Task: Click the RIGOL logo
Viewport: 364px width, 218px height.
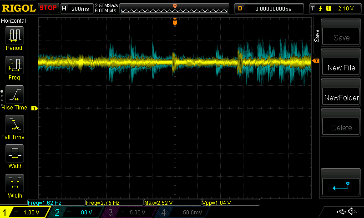Action: [19, 8]
